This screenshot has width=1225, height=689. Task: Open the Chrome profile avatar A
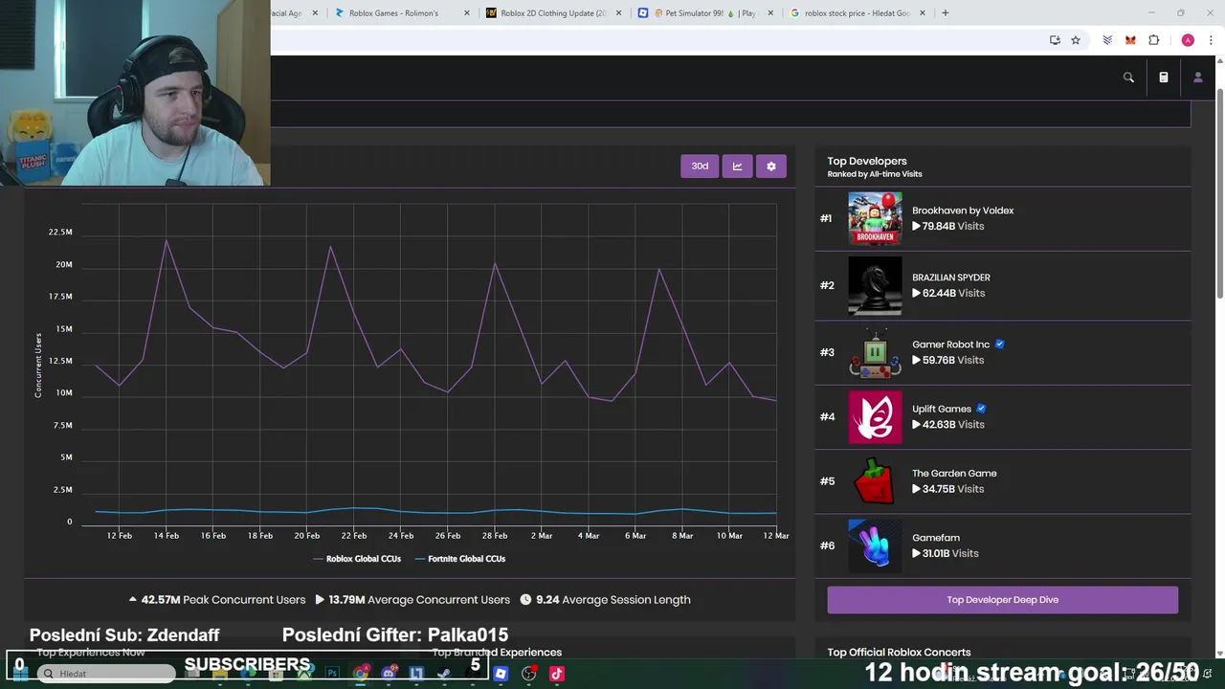[x=1188, y=40]
